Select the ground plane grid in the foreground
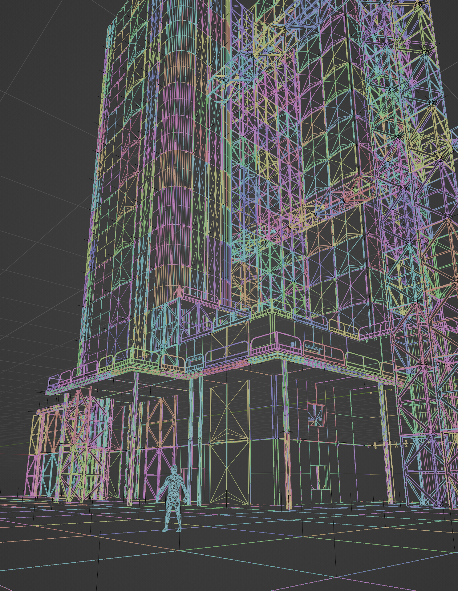This screenshot has width=458, height=591. tap(246, 554)
